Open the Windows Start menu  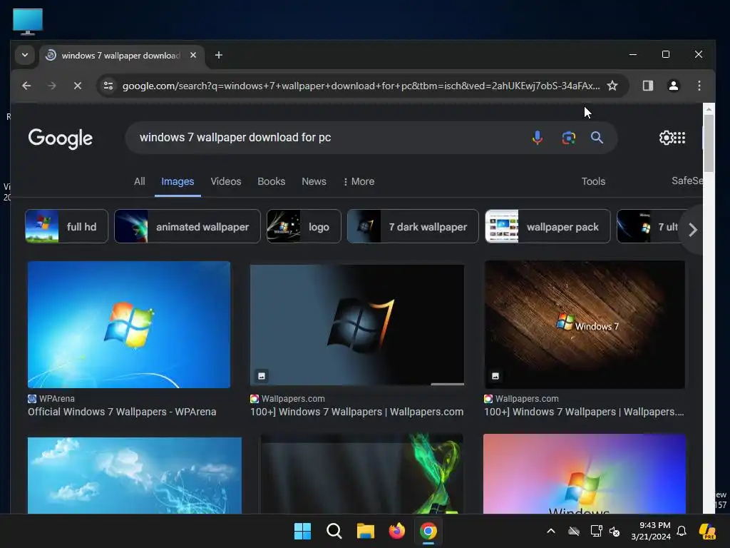pos(302,531)
